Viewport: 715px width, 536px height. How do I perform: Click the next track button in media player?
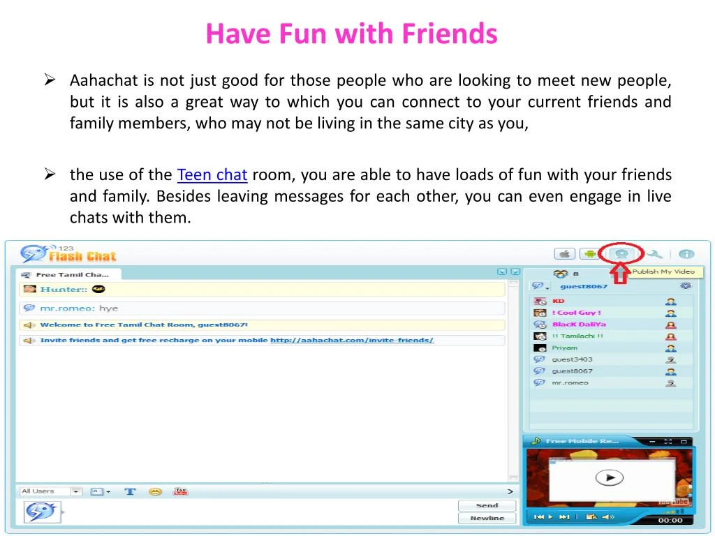(x=564, y=517)
